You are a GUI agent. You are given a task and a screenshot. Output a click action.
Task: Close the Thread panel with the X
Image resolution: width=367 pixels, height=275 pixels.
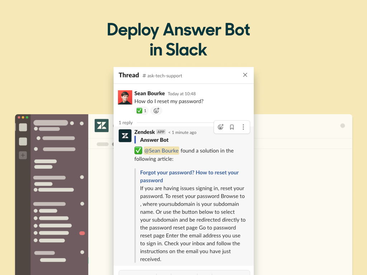pos(245,75)
